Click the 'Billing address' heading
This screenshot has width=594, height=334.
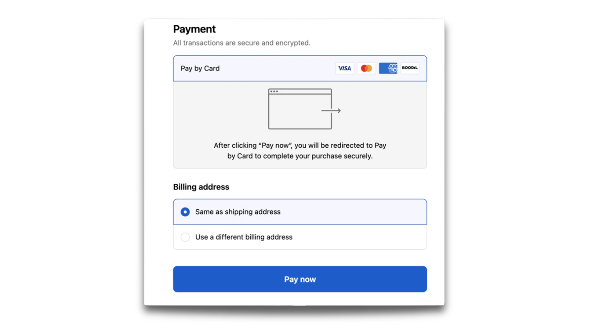pos(201,187)
